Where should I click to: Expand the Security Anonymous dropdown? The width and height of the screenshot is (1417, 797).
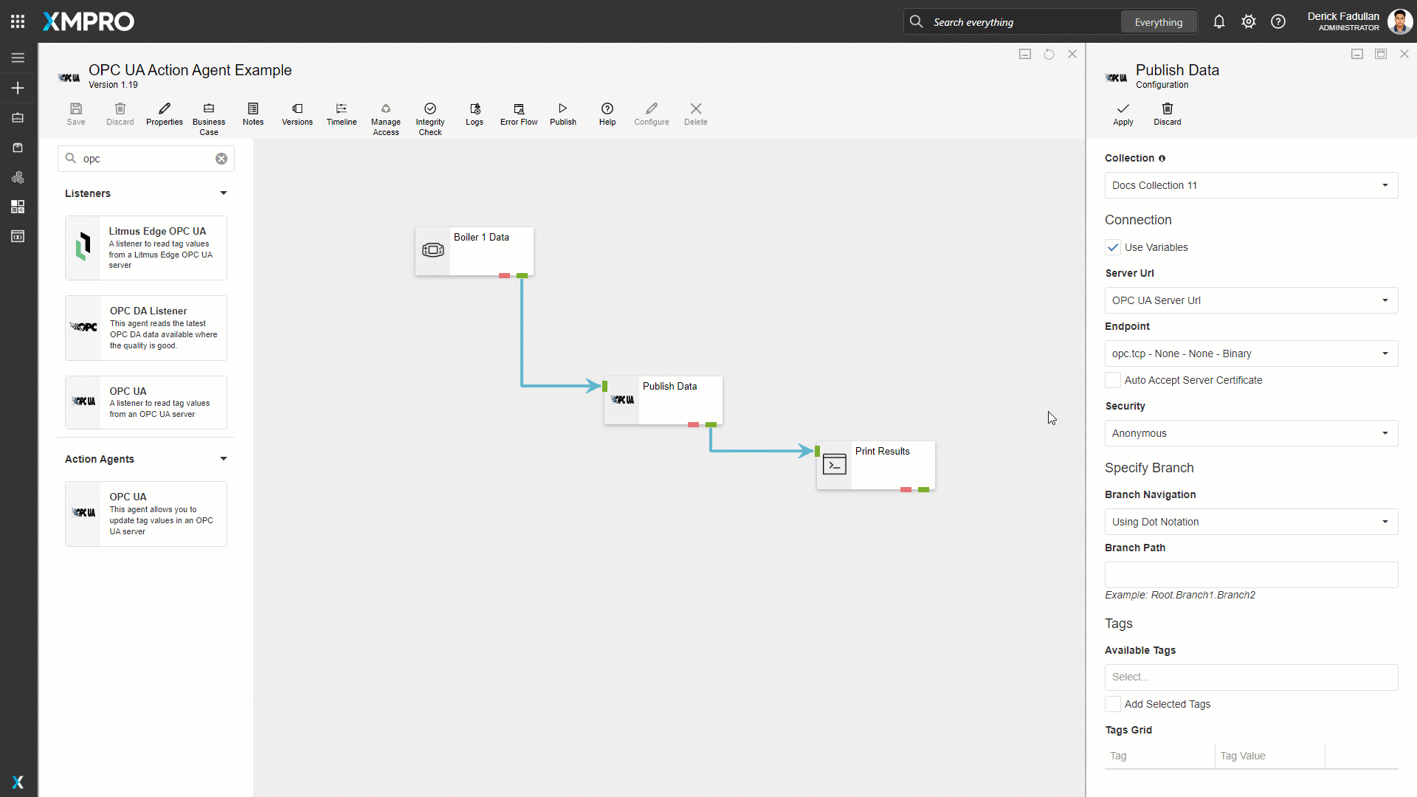[x=1251, y=433]
